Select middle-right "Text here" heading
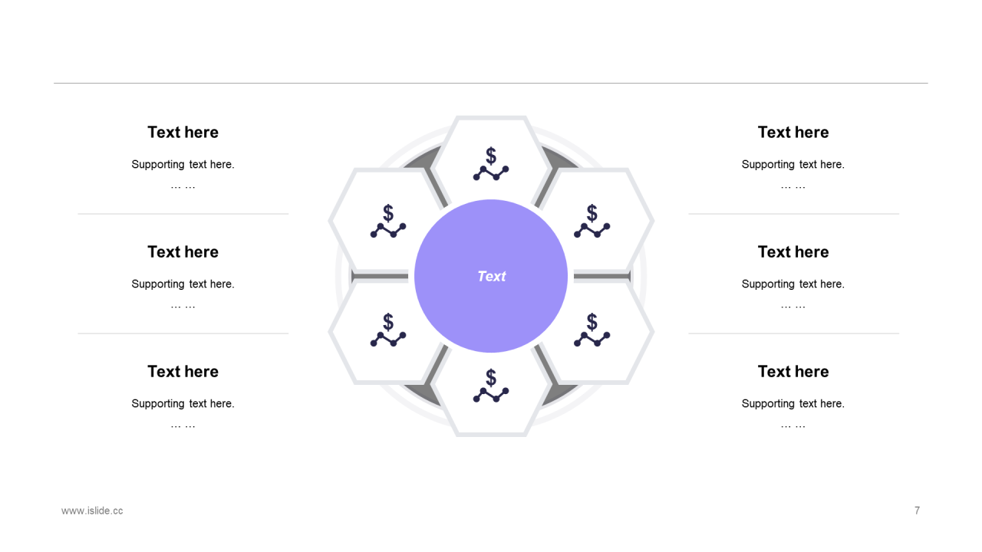The image size is (982, 552). click(793, 251)
